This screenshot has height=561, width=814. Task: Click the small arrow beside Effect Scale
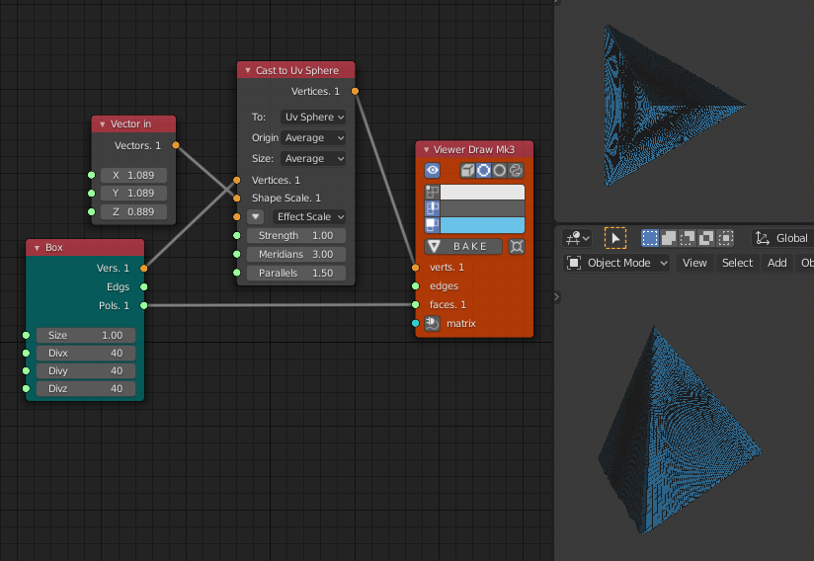tap(256, 216)
